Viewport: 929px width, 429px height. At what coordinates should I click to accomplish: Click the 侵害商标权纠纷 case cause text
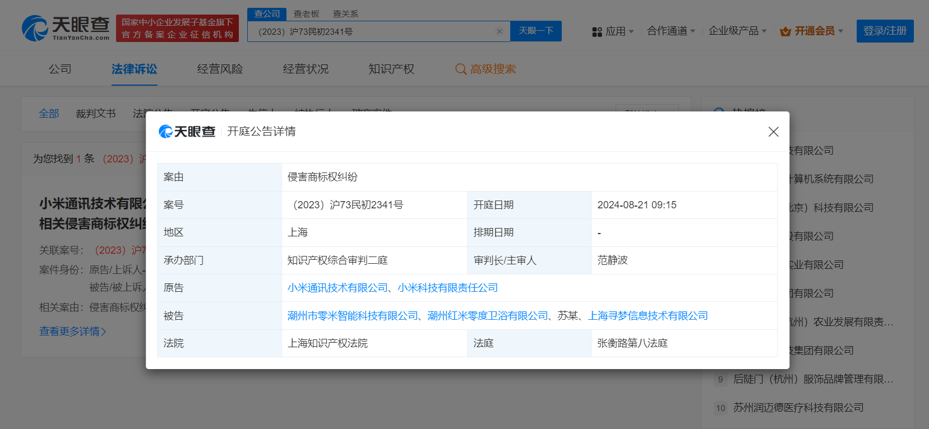322,177
